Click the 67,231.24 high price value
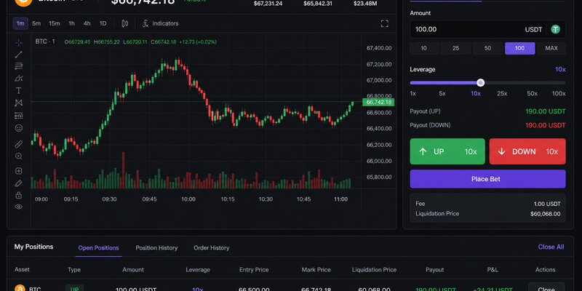The width and height of the screenshot is (582, 291). click(x=268, y=4)
